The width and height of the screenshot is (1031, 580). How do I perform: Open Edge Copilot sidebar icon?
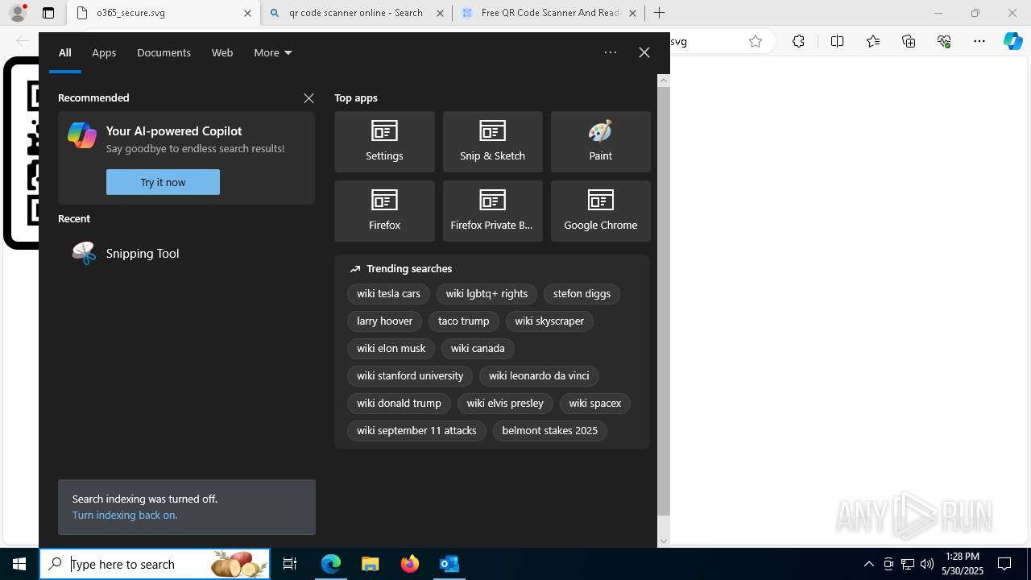point(1013,41)
